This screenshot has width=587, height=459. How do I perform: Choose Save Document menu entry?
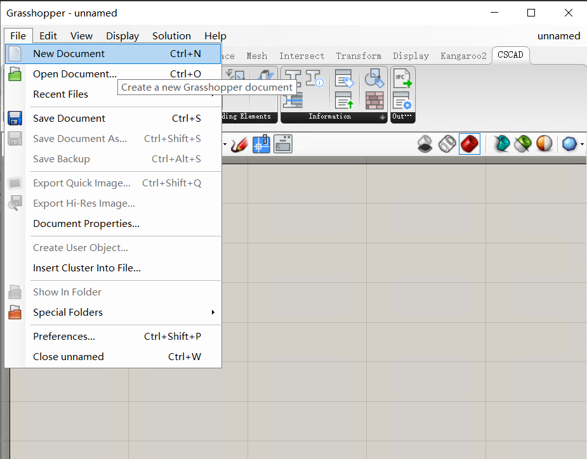(x=113, y=118)
